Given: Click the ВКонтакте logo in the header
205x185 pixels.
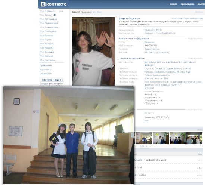Looking at the screenshot, I should (53, 4).
